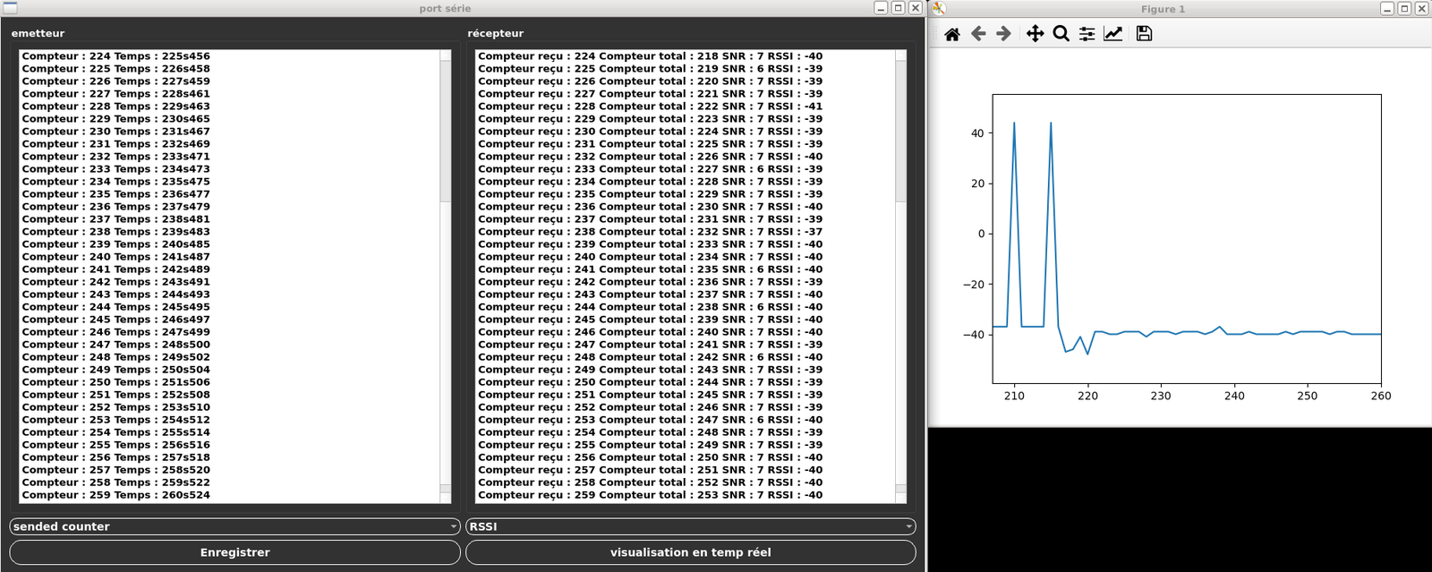Go forward to next plot view

(x=1003, y=34)
